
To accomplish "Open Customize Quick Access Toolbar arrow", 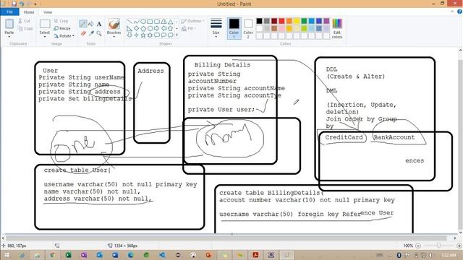I will click(x=35, y=4).
